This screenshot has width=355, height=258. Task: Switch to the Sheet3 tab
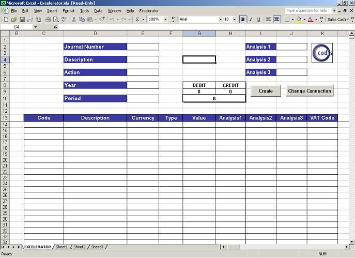coord(97,247)
